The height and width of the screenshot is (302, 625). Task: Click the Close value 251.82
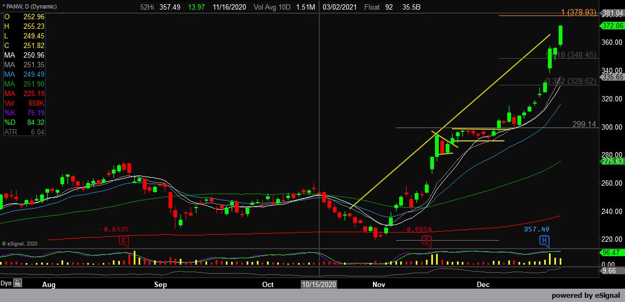tap(34, 45)
